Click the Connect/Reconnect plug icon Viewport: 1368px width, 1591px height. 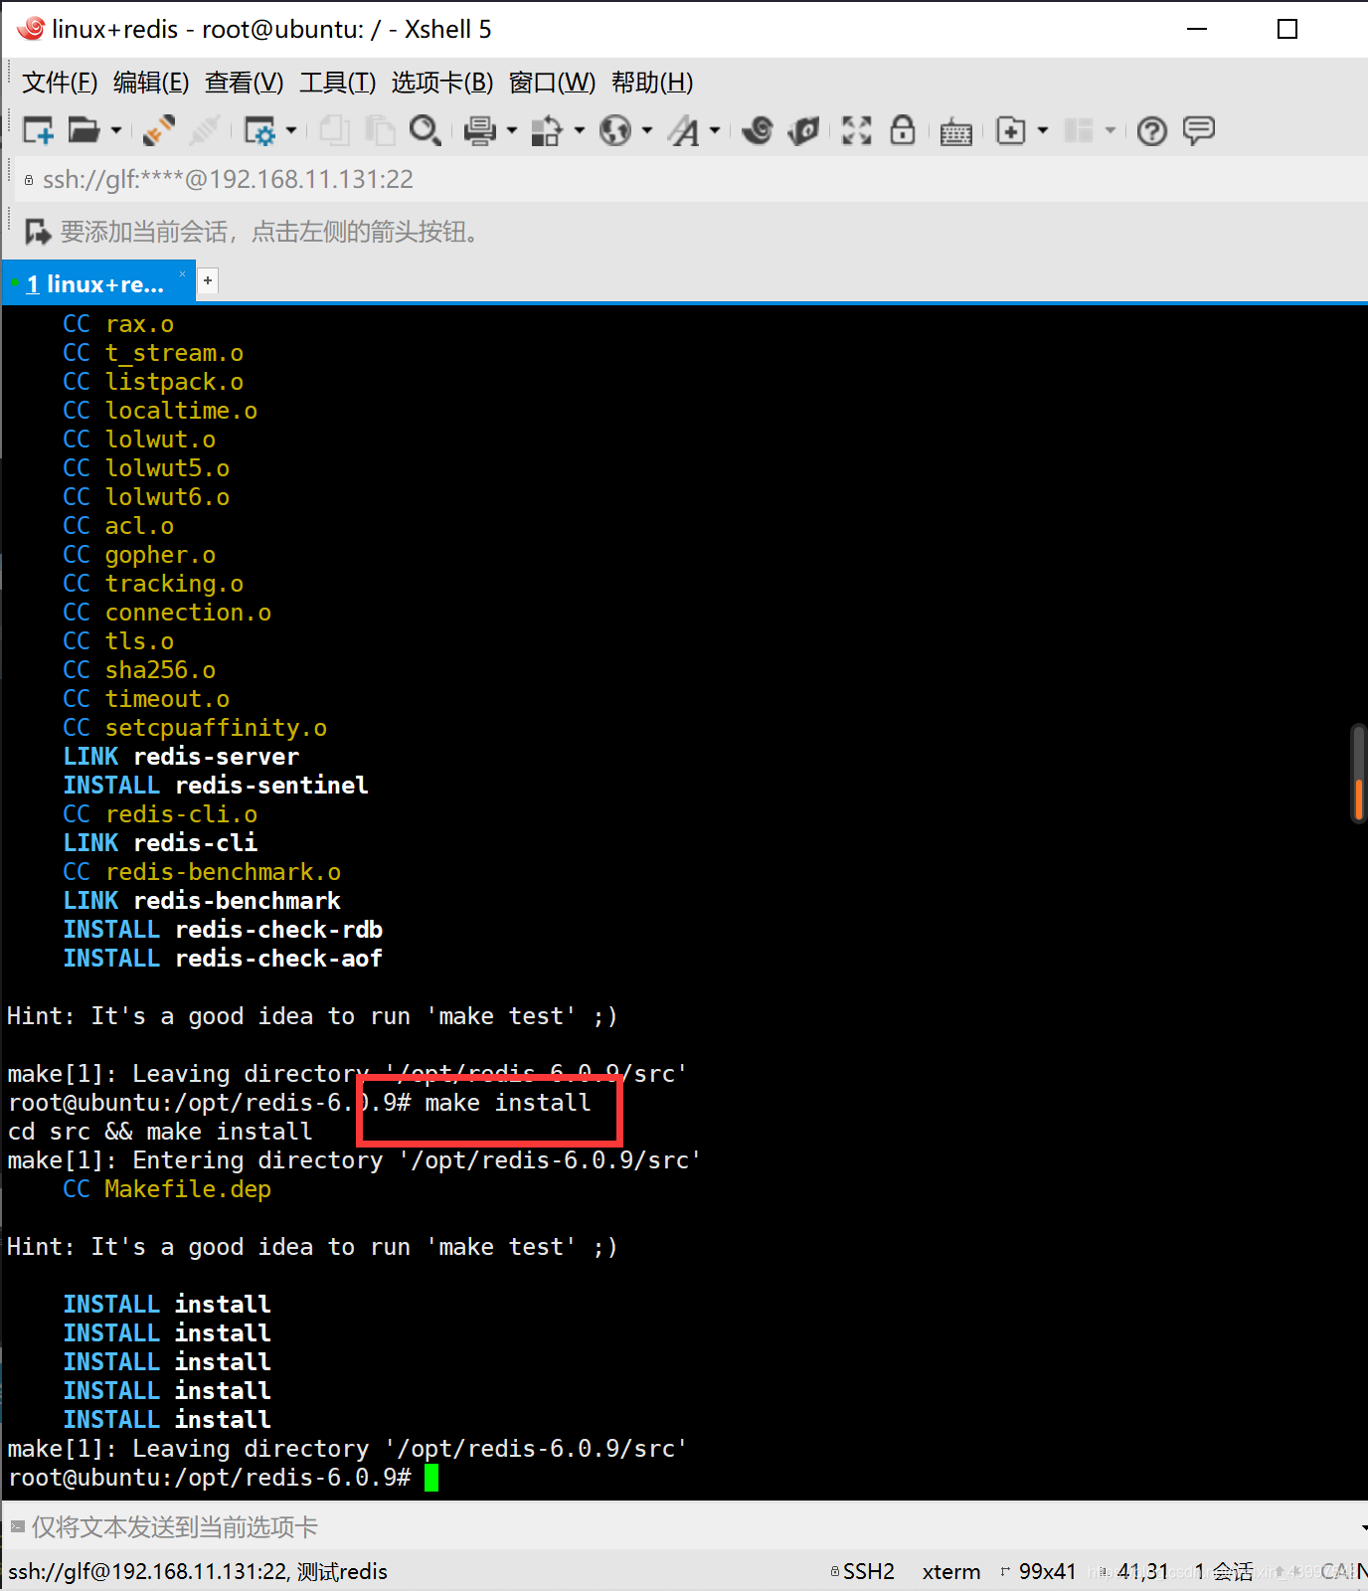158,130
